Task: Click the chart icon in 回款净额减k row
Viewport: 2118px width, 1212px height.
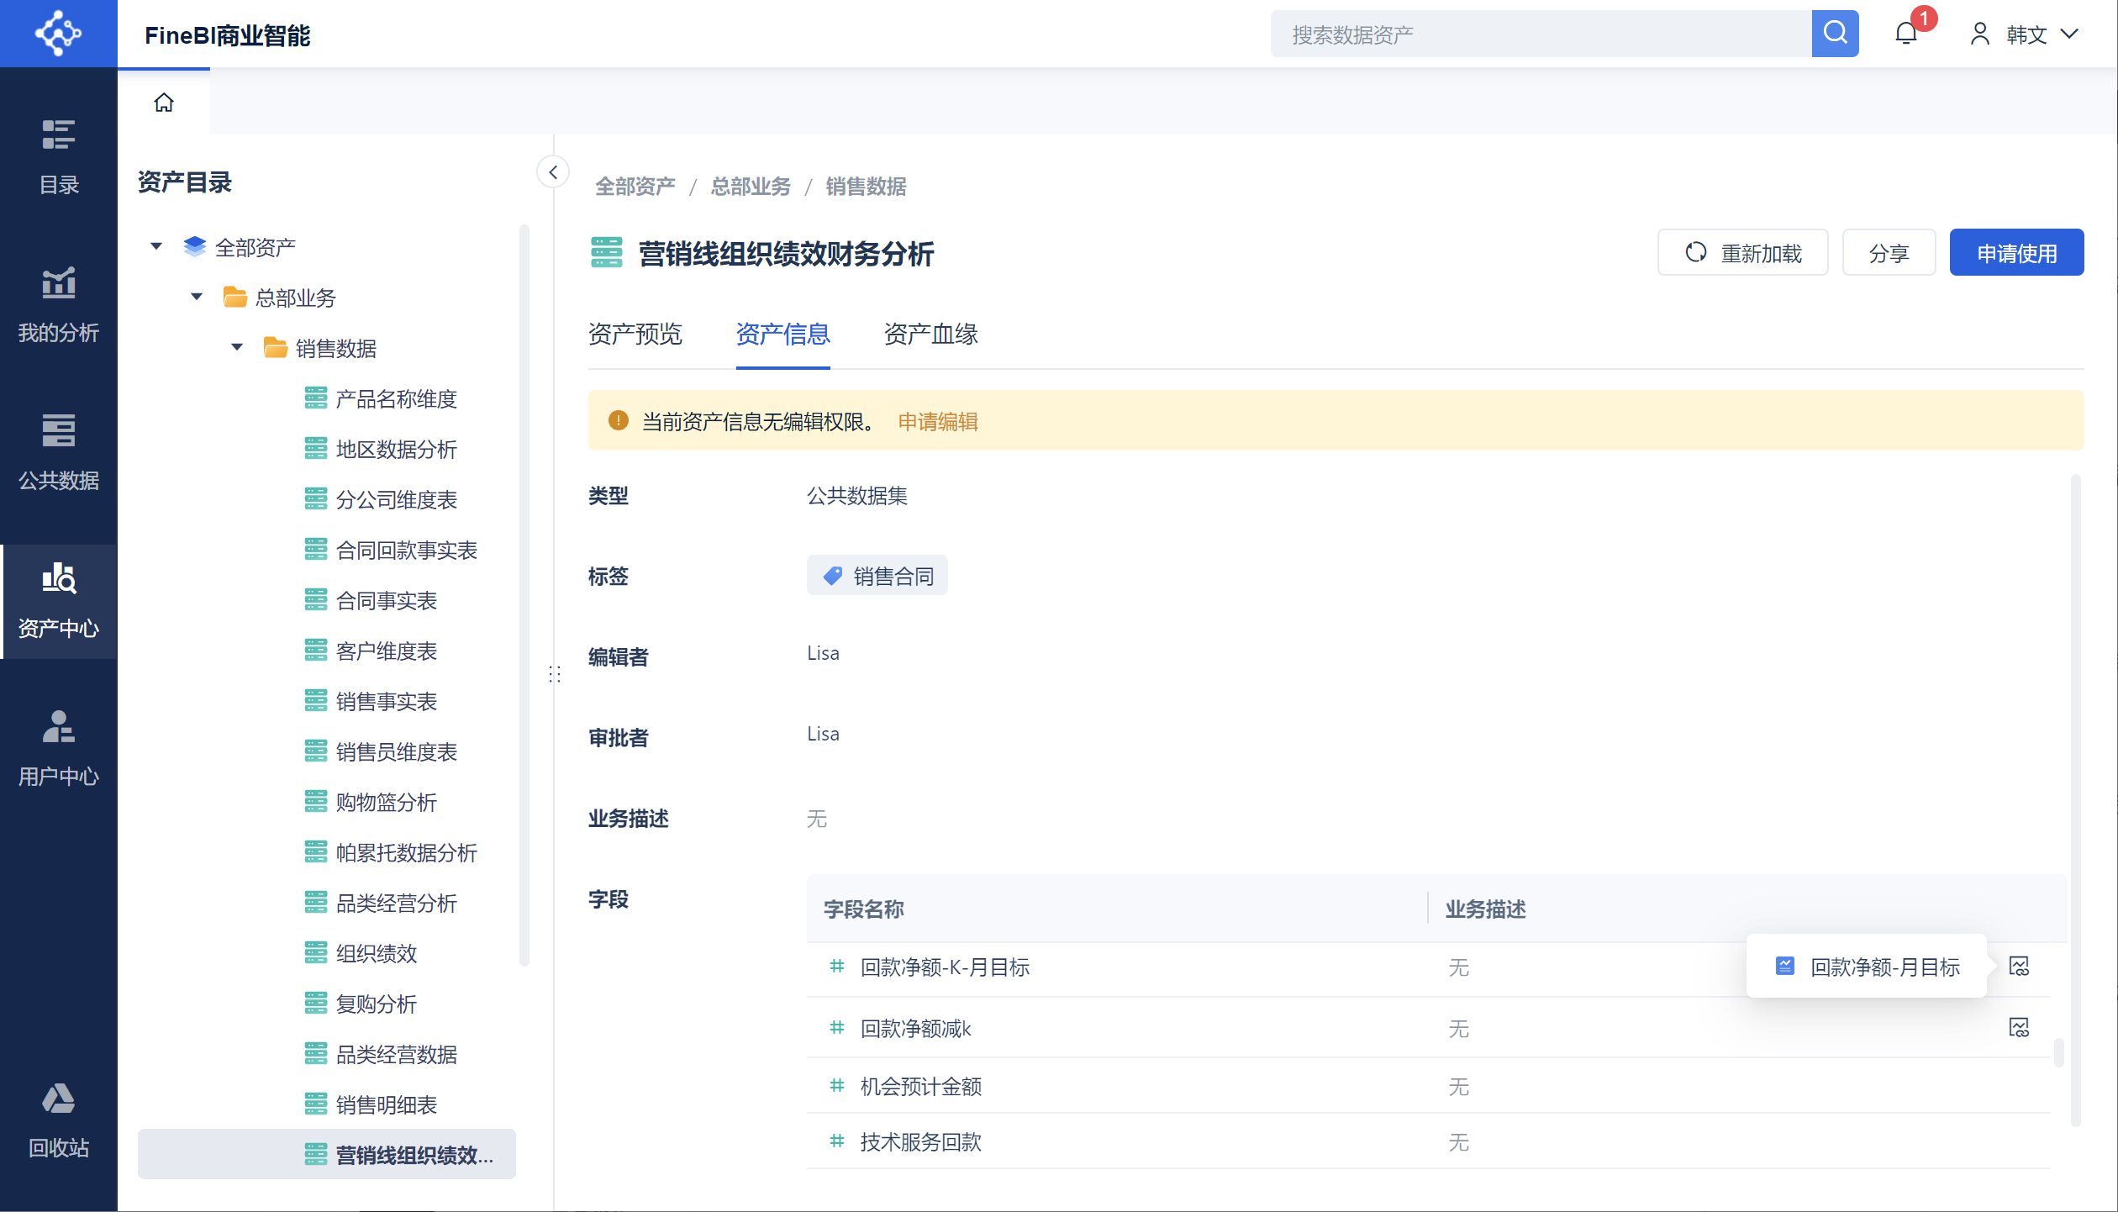Action: coord(2019,1027)
